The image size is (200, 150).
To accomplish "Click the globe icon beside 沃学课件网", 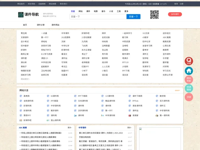I will click(75, 111).
